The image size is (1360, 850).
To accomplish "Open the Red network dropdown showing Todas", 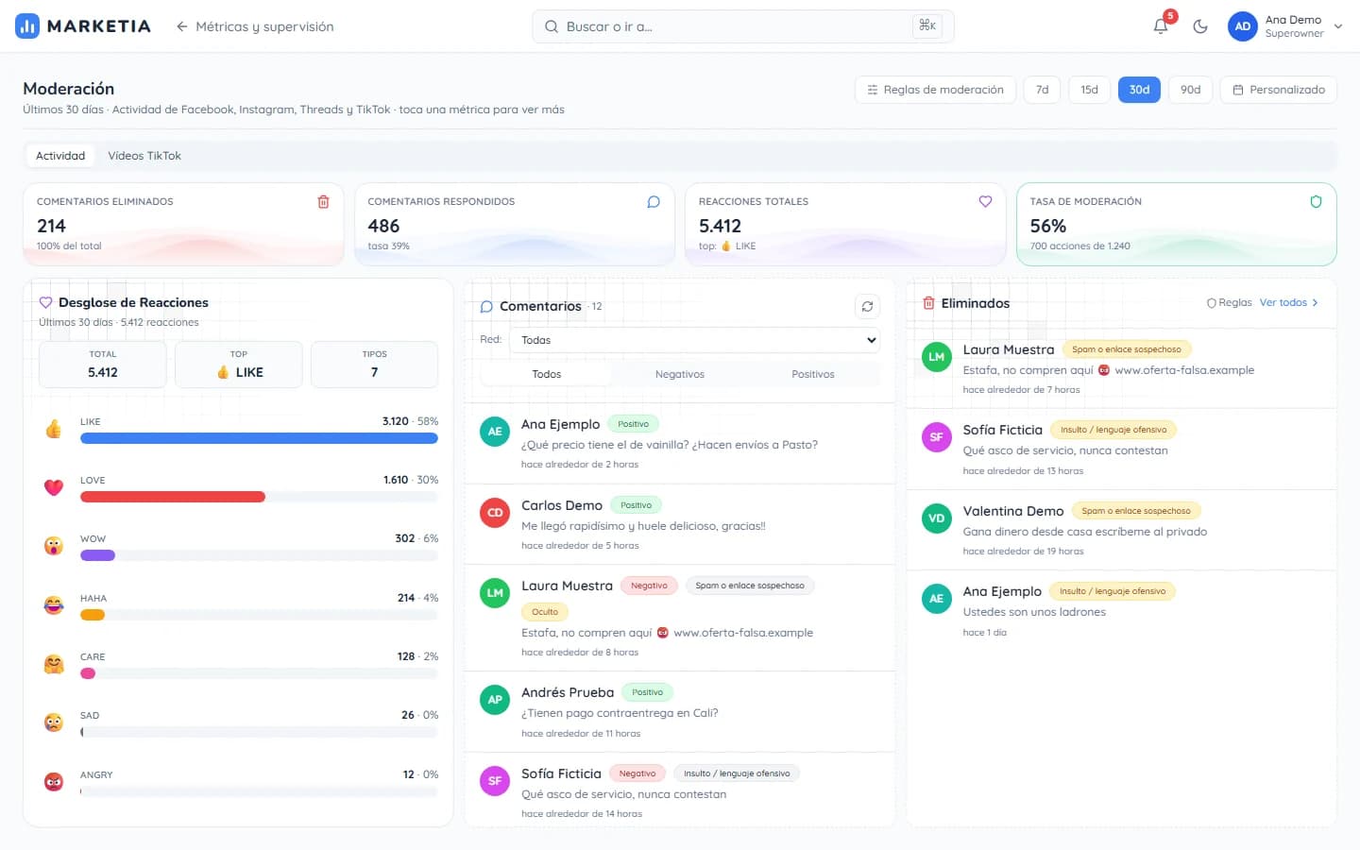I will pos(694,340).
